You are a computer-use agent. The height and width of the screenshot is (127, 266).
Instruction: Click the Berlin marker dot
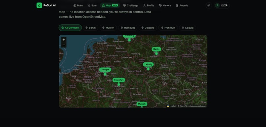pos(156,54)
